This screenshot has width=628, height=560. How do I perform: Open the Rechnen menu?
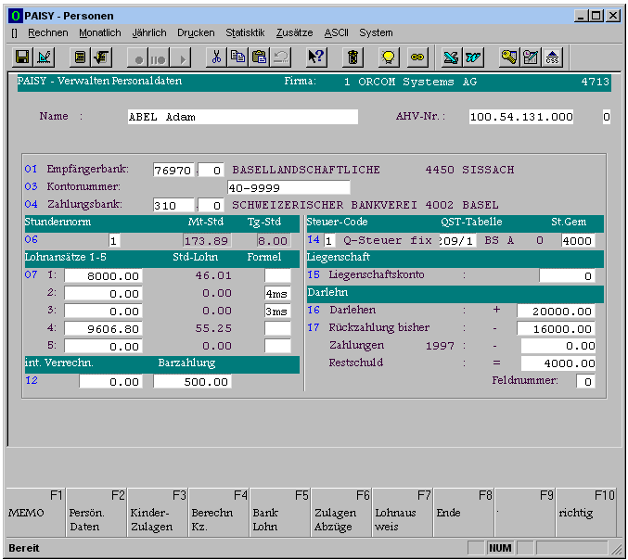click(47, 32)
